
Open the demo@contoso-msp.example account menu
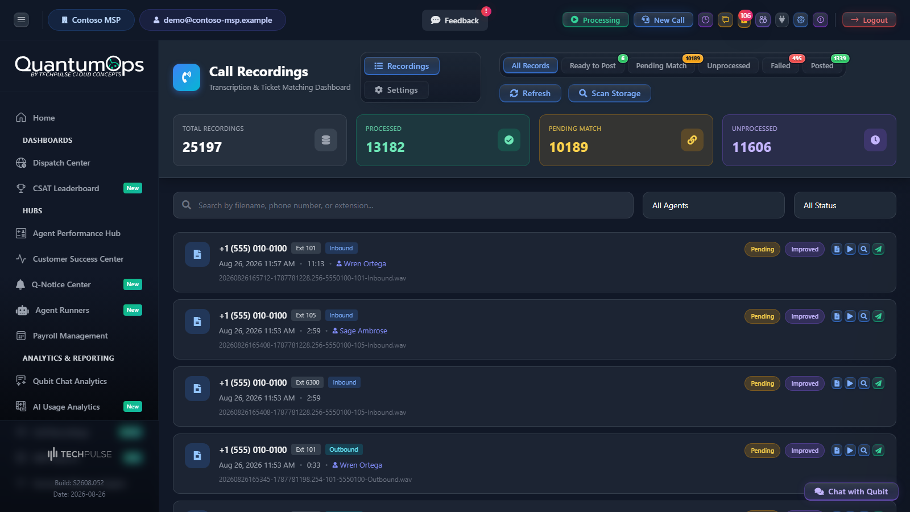tap(213, 20)
